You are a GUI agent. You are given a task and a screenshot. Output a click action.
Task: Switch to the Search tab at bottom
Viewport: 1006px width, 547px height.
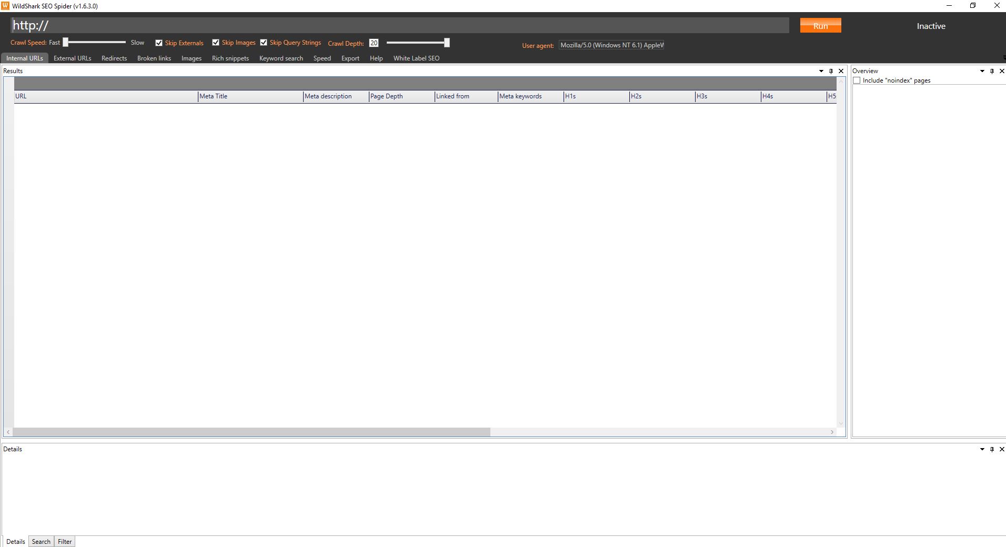point(41,541)
